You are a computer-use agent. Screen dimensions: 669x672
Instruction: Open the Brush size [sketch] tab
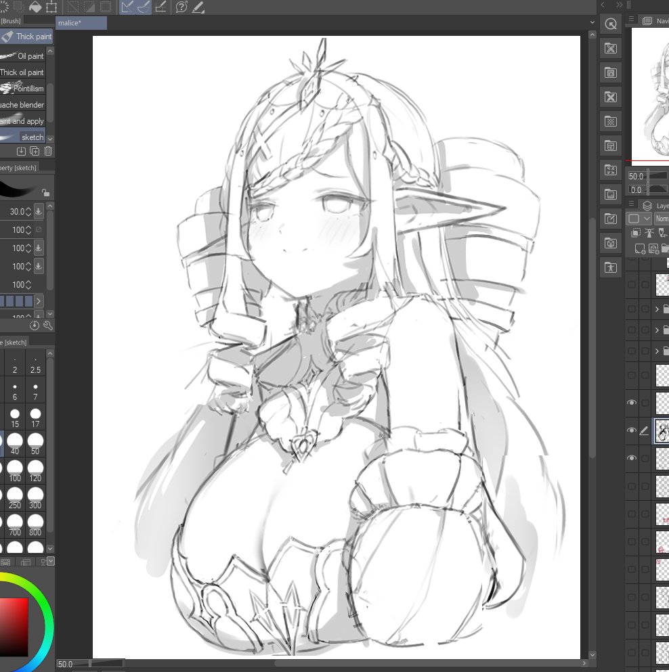[x=14, y=342]
